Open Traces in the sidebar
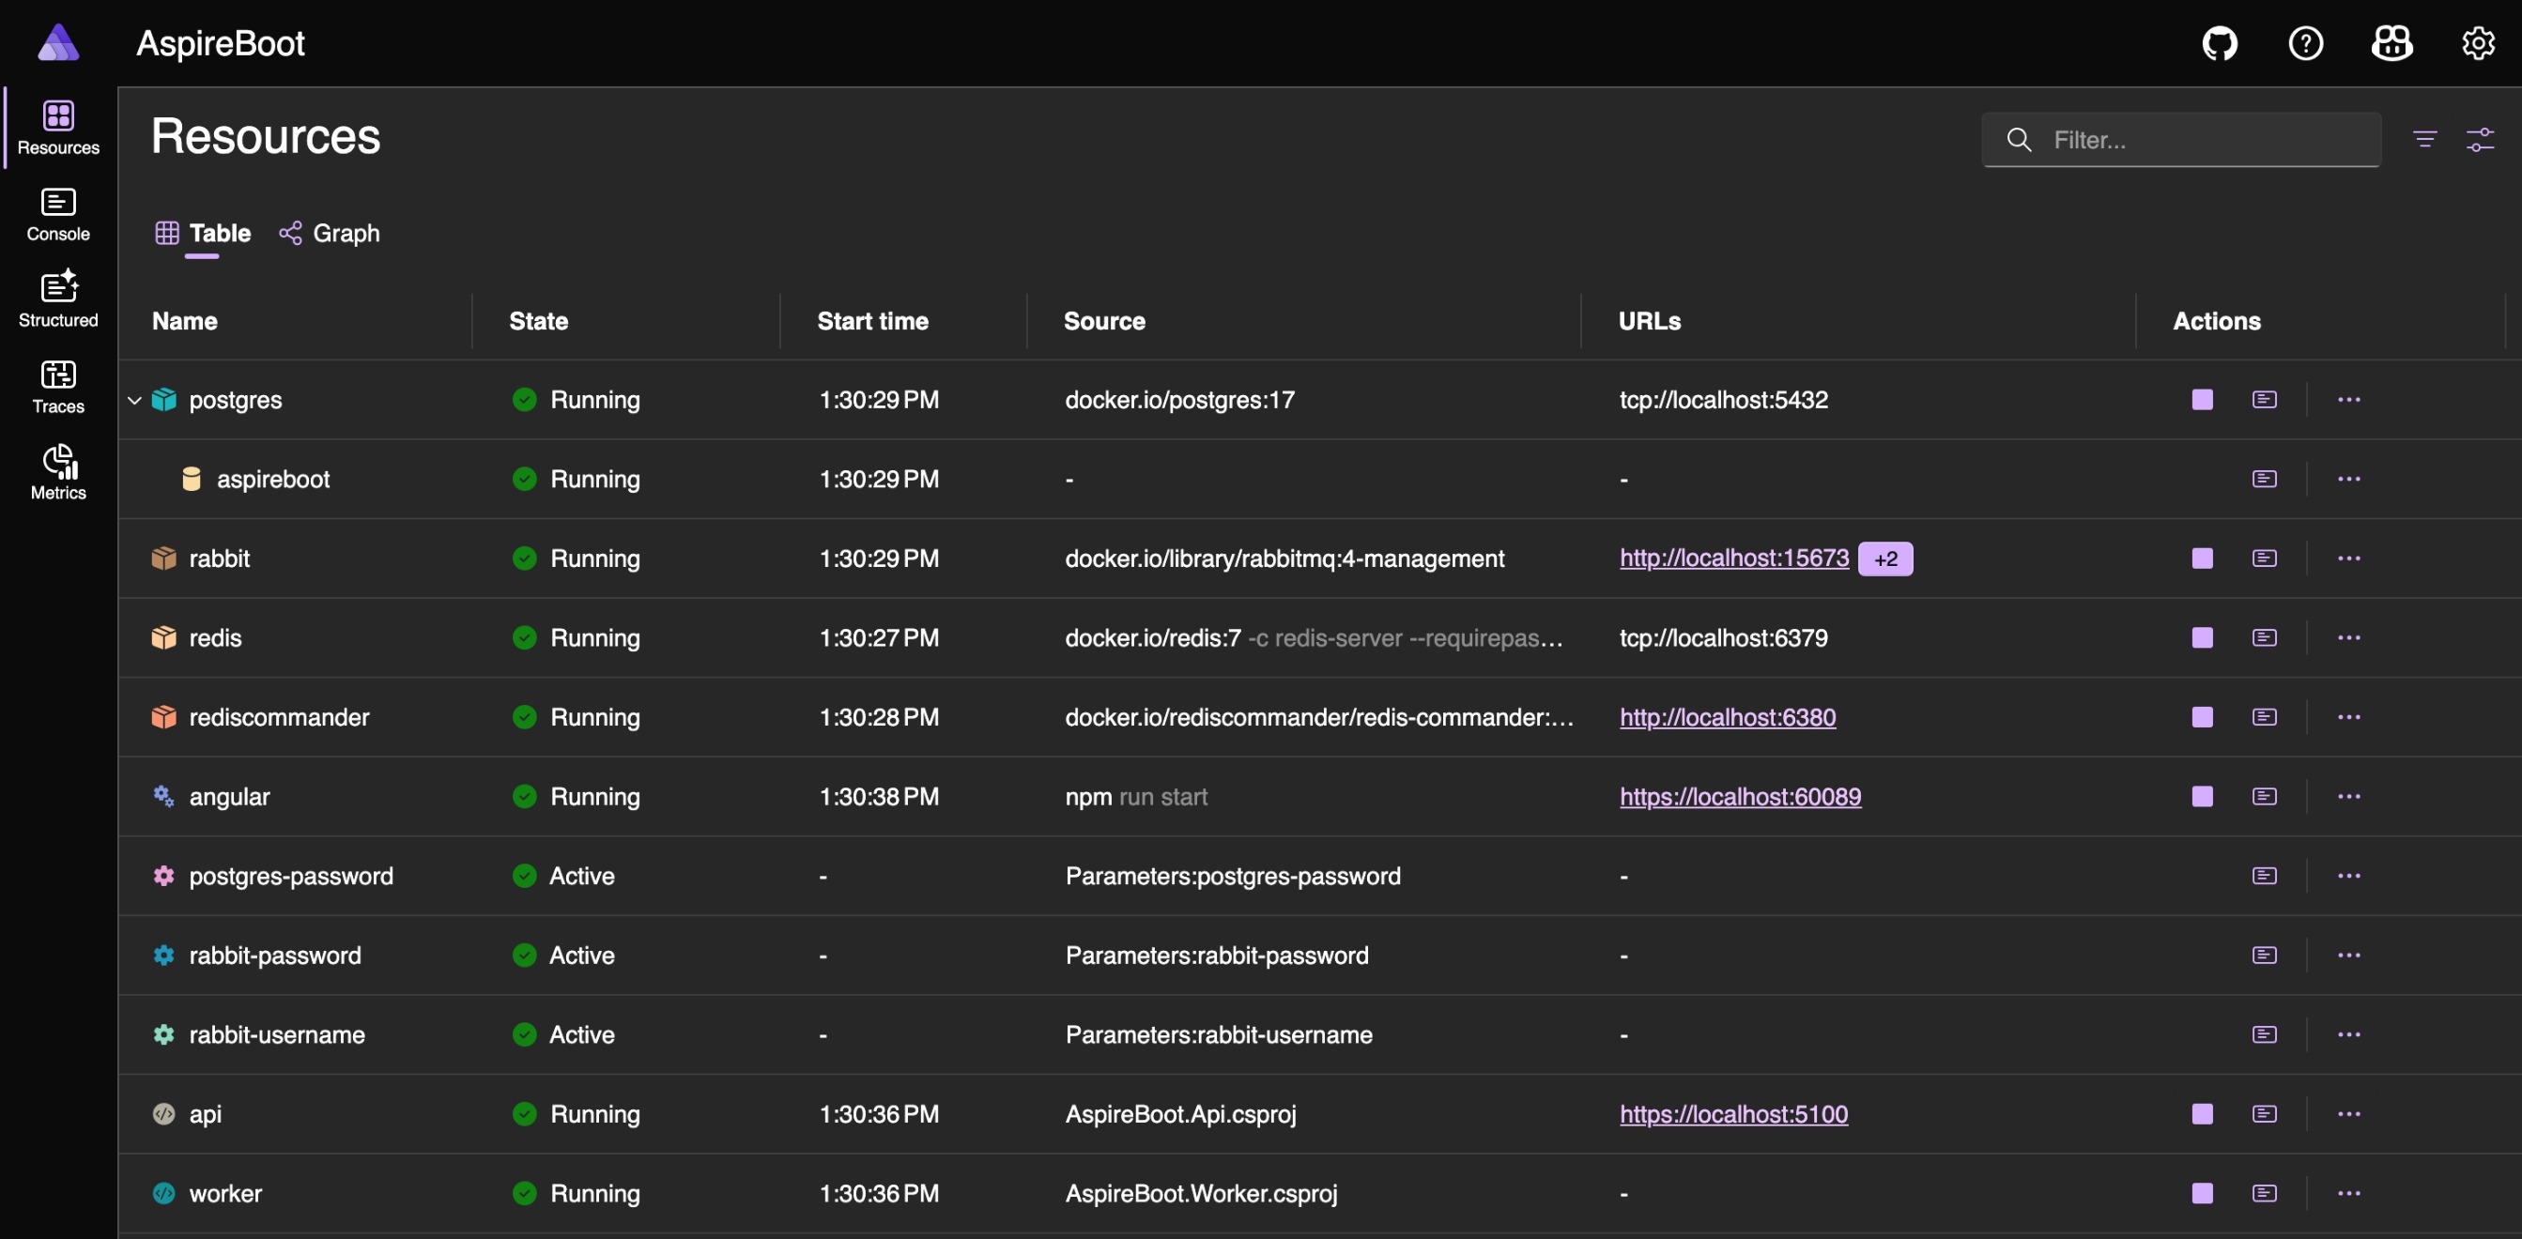This screenshot has height=1239, width=2522. [x=59, y=387]
